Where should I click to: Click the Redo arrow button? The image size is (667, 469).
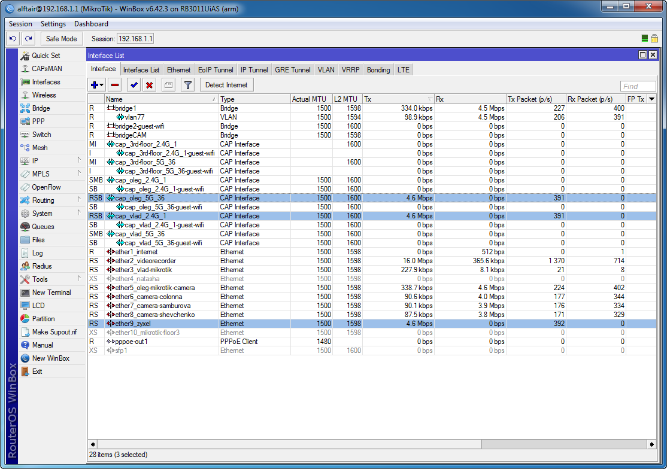coord(29,39)
